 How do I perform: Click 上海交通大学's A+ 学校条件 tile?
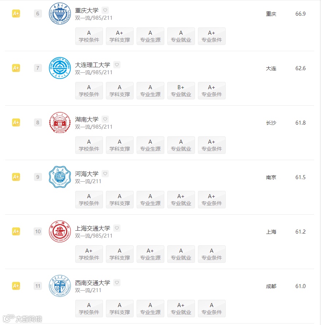tap(89, 254)
